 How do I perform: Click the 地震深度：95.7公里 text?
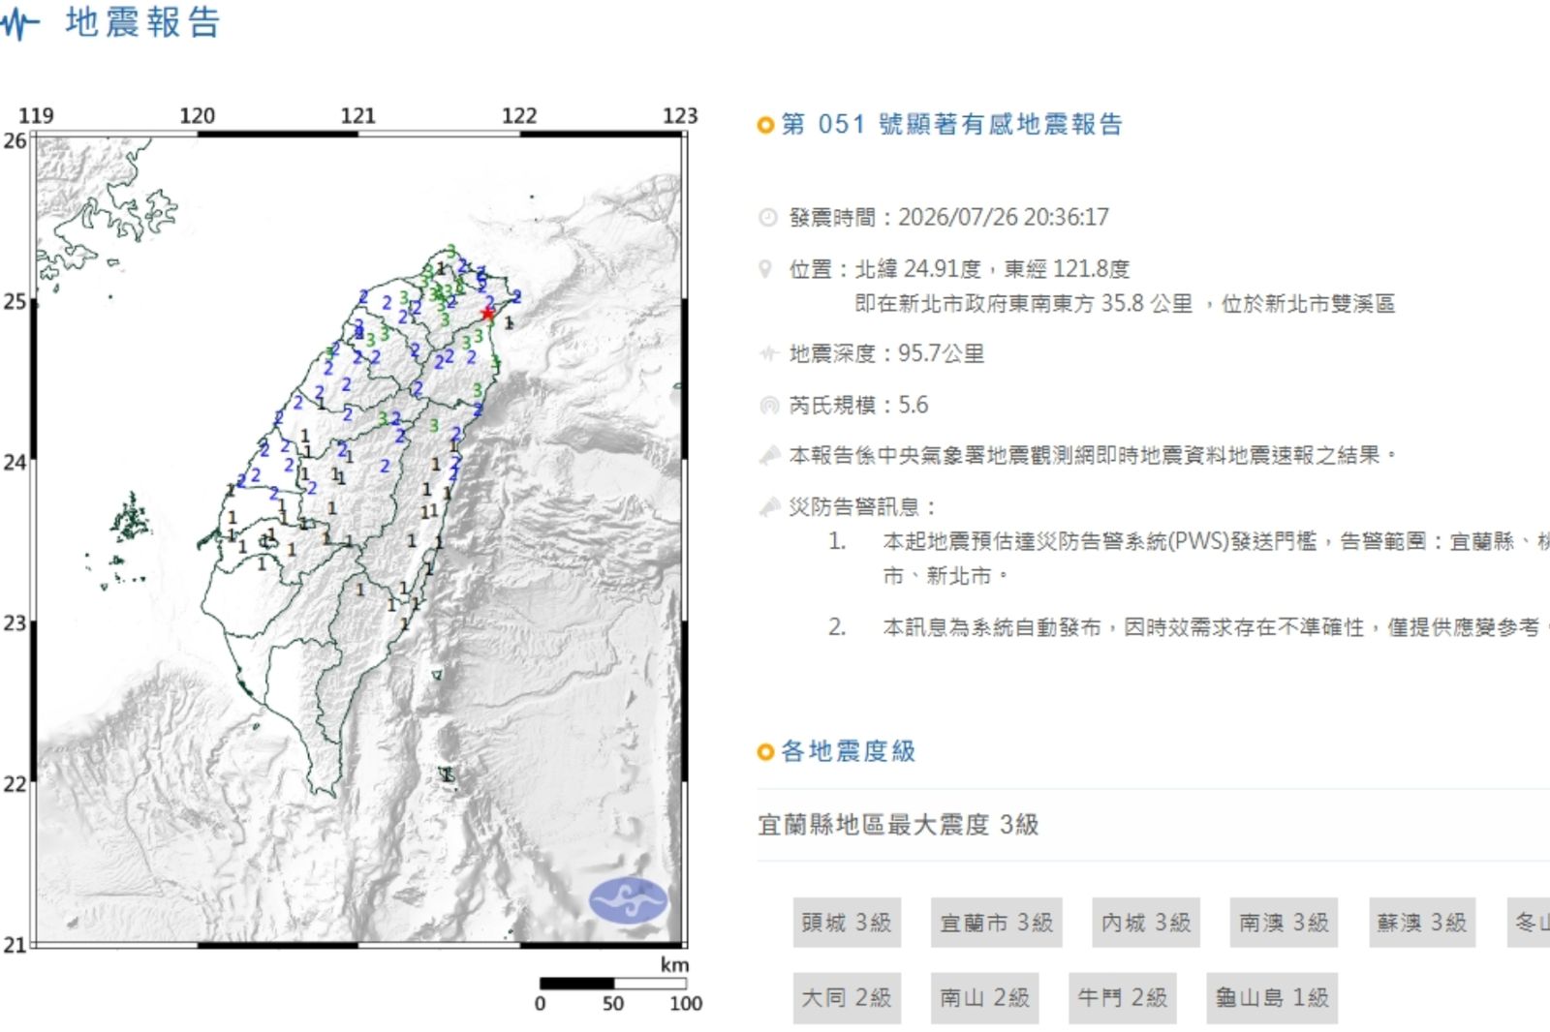tap(886, 353)
